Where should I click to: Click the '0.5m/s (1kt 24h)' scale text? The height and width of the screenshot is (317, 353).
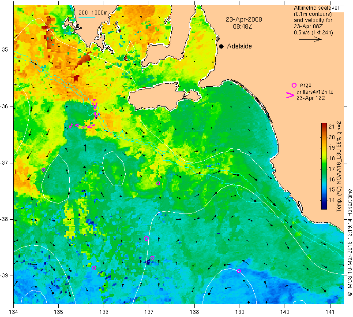(313, 32)
